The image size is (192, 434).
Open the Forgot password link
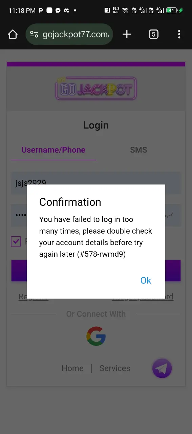pos(143,297)
